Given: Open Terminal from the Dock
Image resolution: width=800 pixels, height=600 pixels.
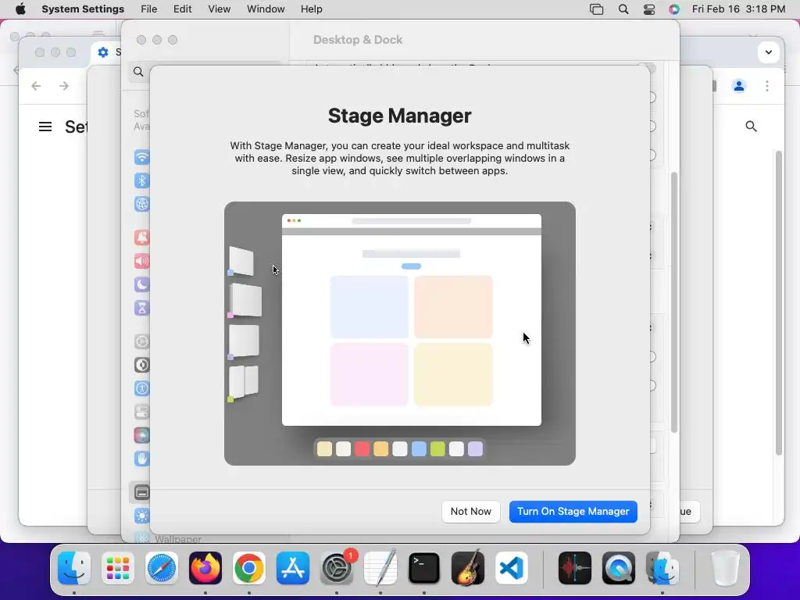Looking at the screenshot, I should click(424, 568).
